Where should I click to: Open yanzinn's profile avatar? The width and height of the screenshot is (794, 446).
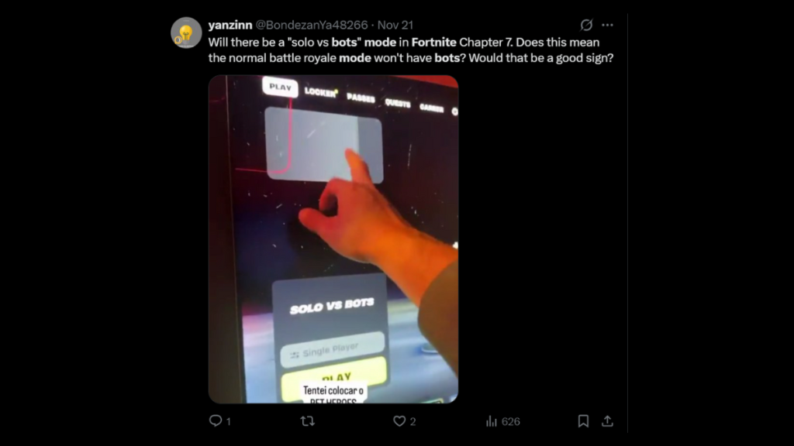pos(186,33)
